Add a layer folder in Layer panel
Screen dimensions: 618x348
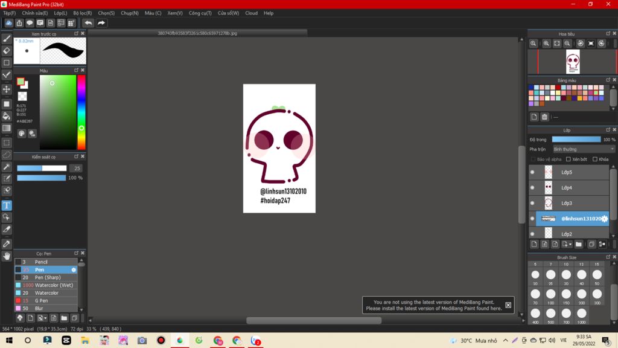[579, 244]
